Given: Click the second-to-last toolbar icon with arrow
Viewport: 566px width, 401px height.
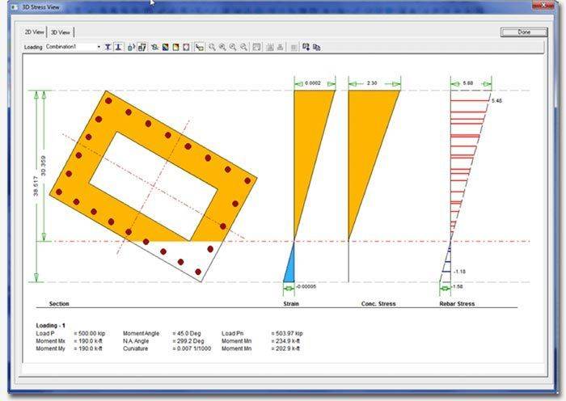Looking at the screenshot, I should pyautogui.click(x=306, y=47).
